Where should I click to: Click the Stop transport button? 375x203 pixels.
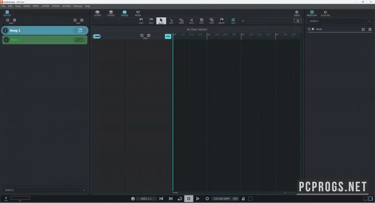189,199
